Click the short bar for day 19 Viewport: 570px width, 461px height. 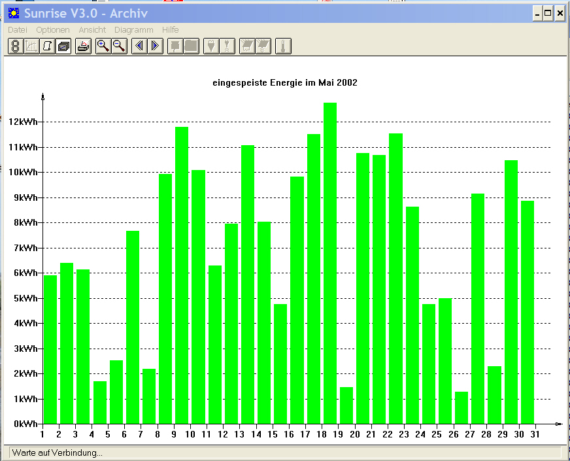point(346,405)
